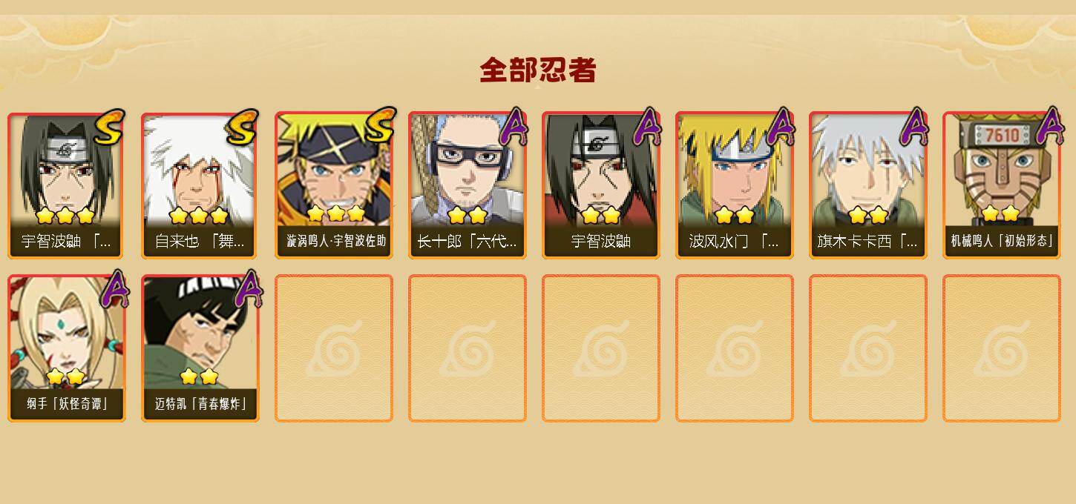Open the 自来也 ninja card
The image size is (1076, 504).
point(200,185)
